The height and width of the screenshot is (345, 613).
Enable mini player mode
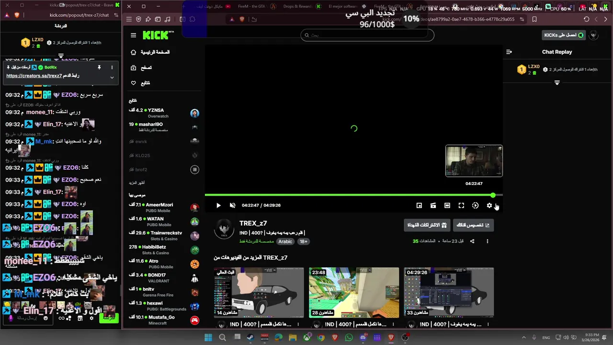point(419,205)
